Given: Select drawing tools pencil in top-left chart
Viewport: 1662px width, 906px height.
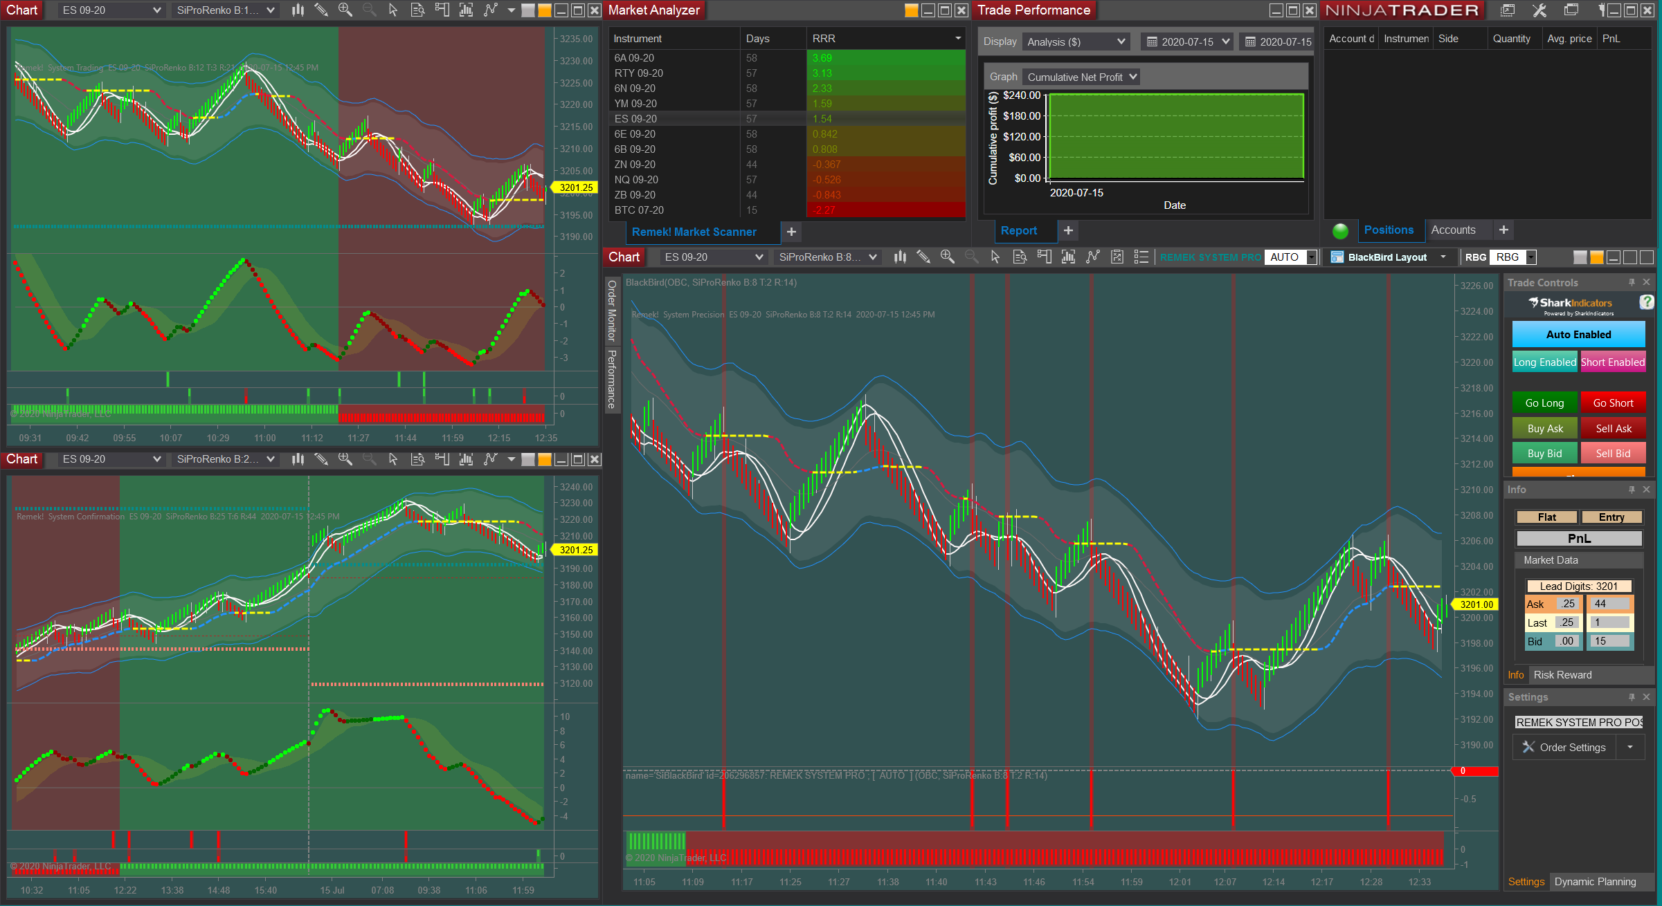Looking at the screenshot, I should (x=321, y=10).
